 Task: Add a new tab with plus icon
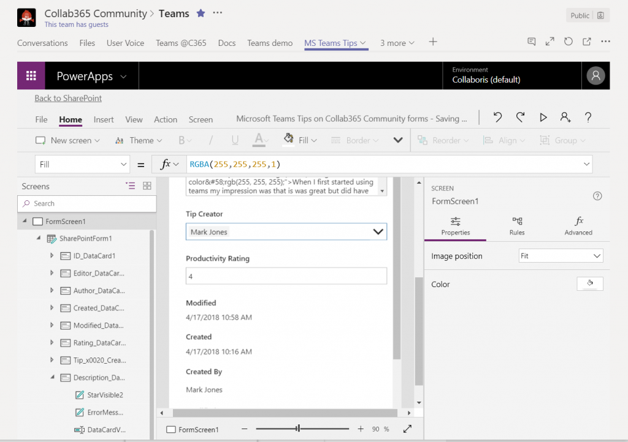(433, 42)
